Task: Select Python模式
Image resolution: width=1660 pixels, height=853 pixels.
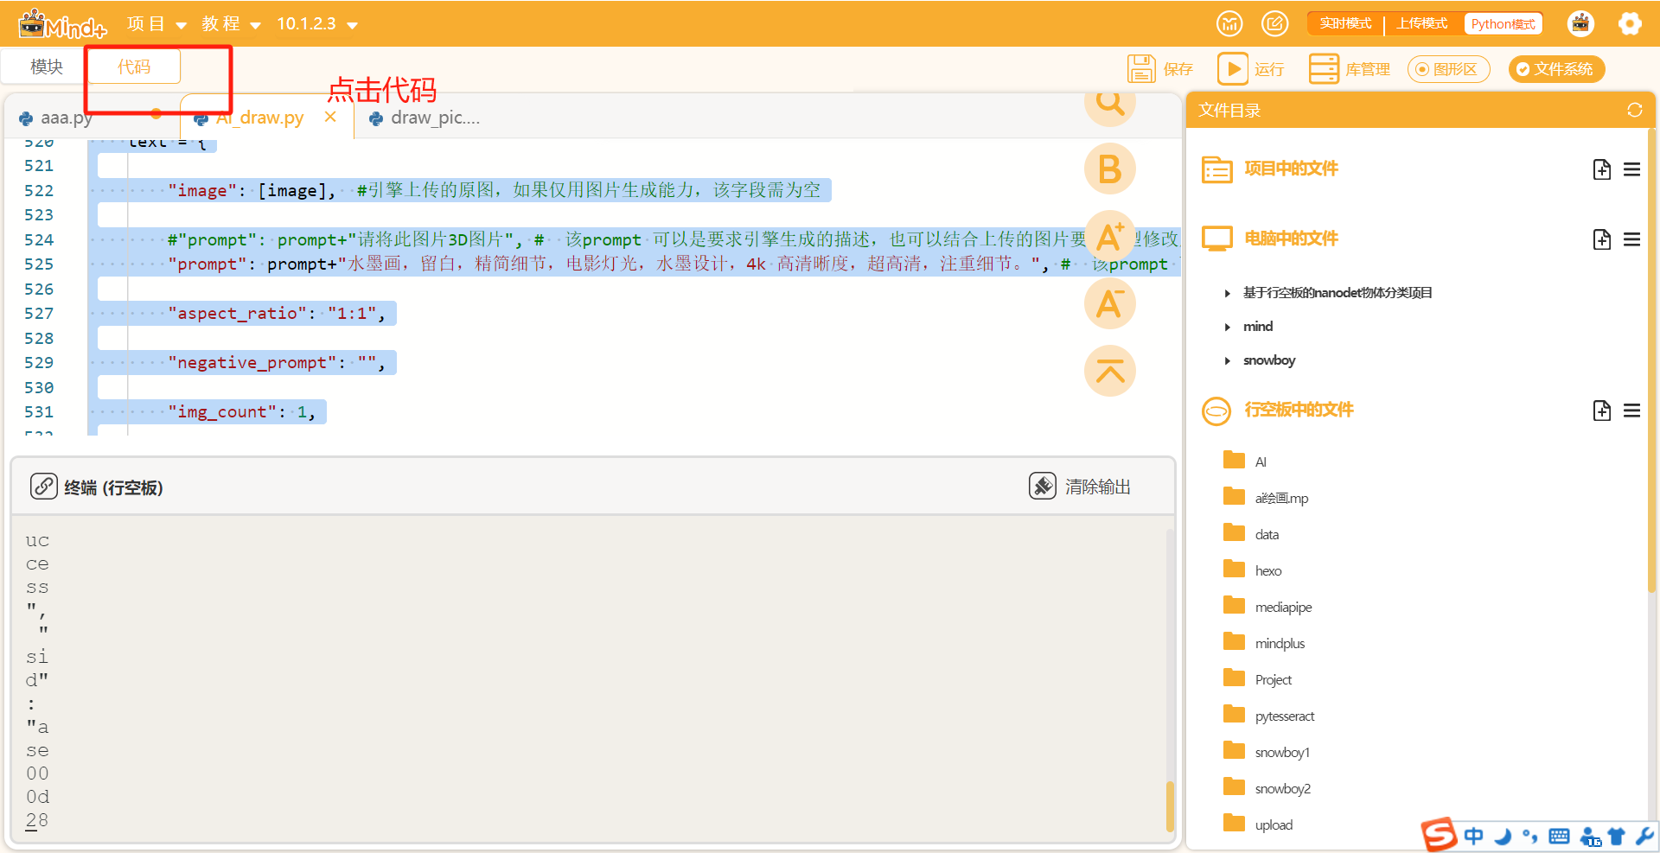Action: coord(1503,24)
